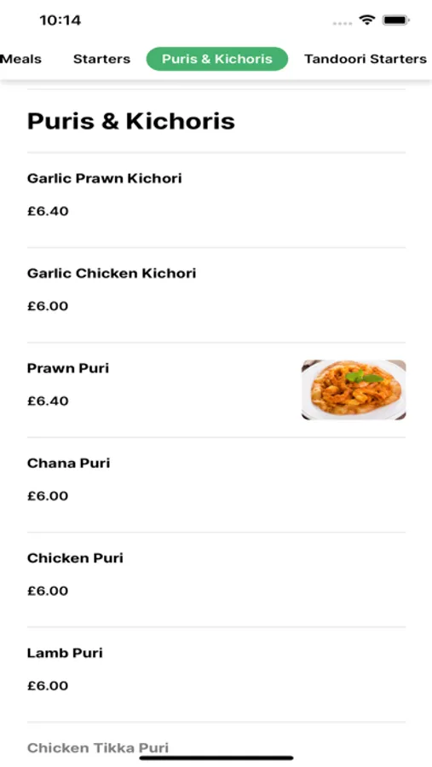Viewport: 432px width, 767px height.
Task: Tap the Prawn Puri item title
Action: coord(68,368)
